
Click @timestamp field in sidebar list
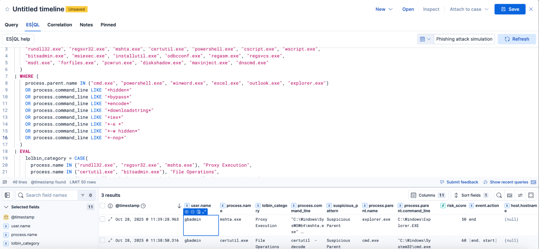23,217
